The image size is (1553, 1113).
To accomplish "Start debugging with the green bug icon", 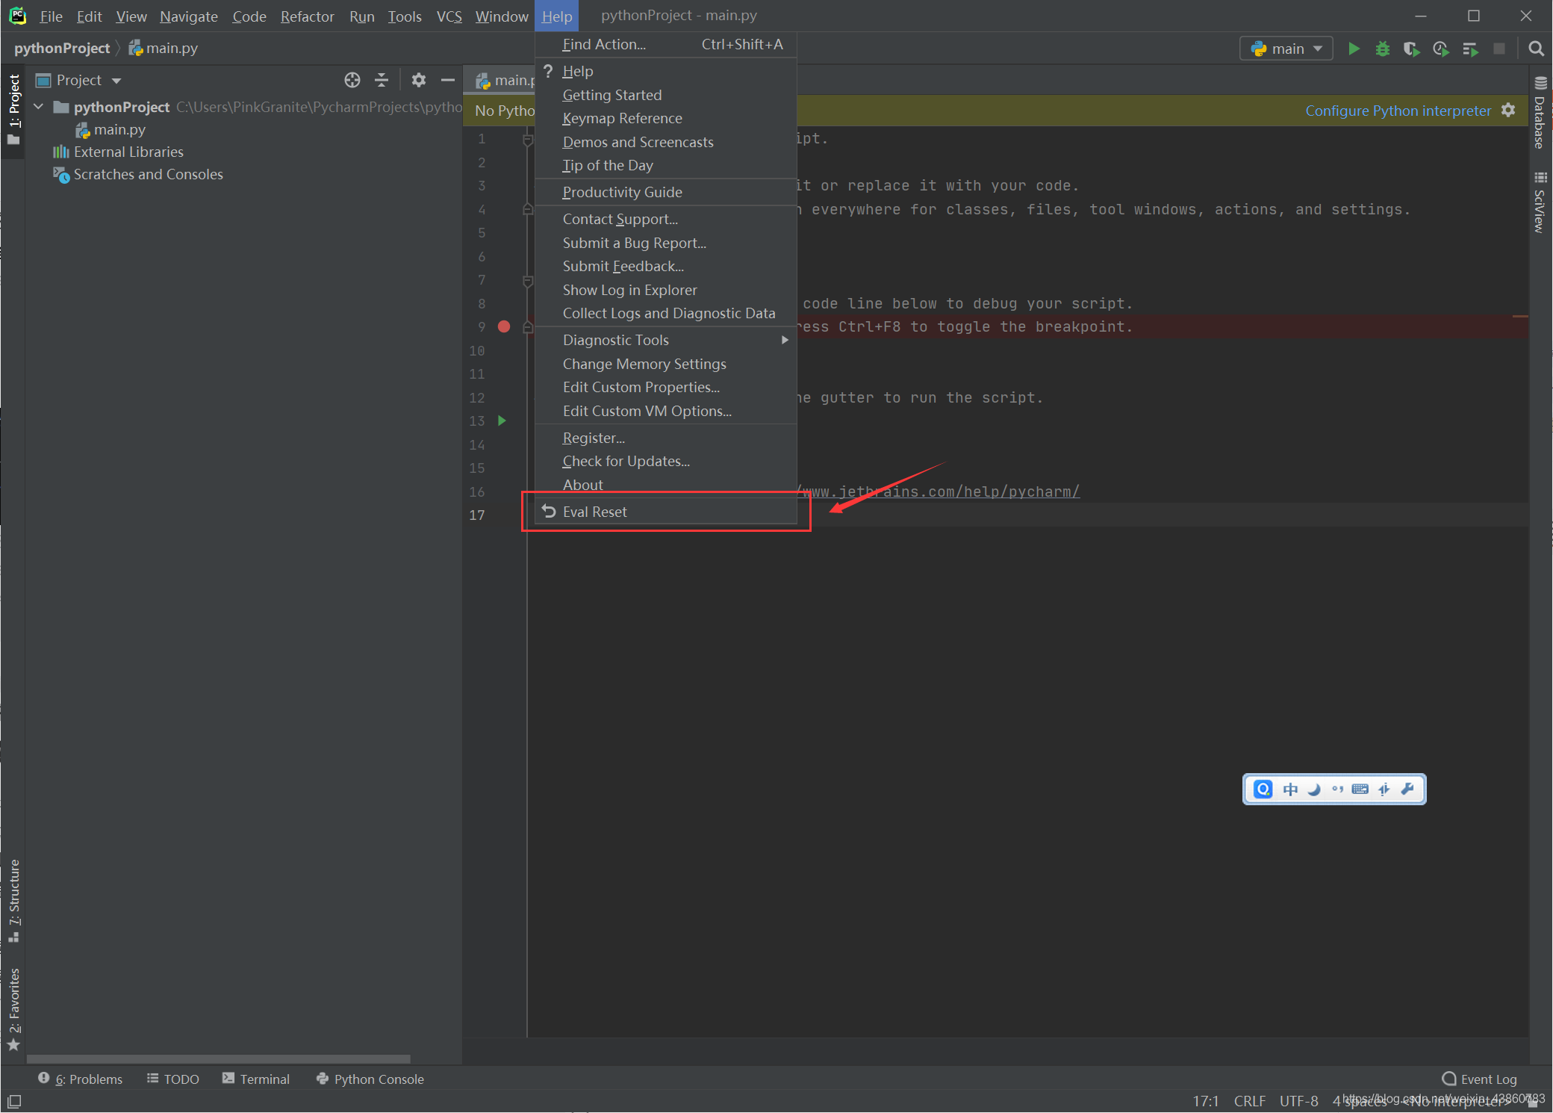I will pos(1382,49).
